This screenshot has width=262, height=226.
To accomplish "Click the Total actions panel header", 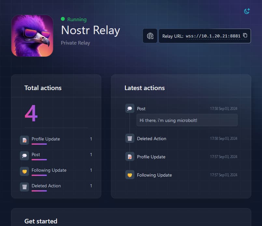I will point(43,88).
